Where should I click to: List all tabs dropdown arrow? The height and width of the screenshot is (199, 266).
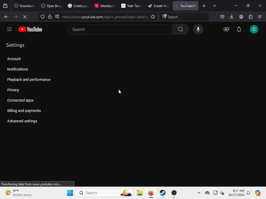[214, 6]
